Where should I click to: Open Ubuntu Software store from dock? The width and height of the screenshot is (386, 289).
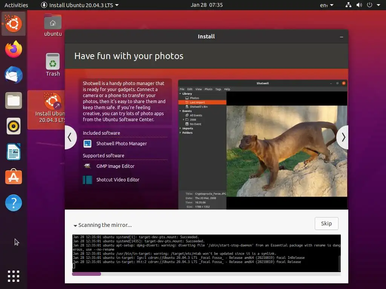(14, 177)
